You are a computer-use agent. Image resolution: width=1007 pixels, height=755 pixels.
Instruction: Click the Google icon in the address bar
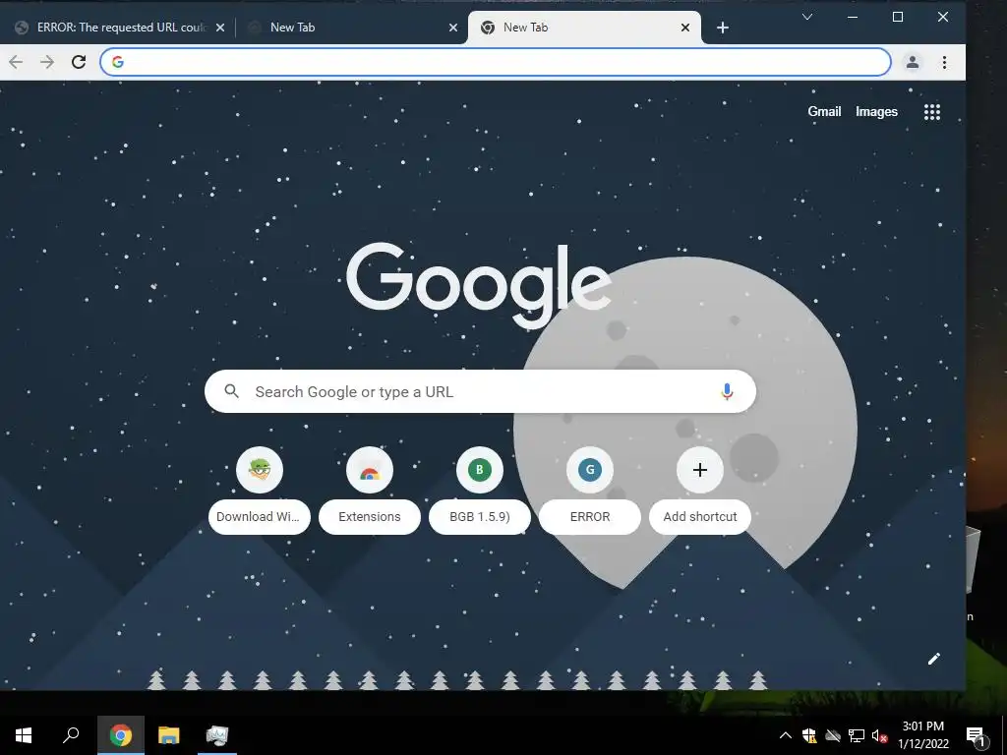[x=118, y=62]
